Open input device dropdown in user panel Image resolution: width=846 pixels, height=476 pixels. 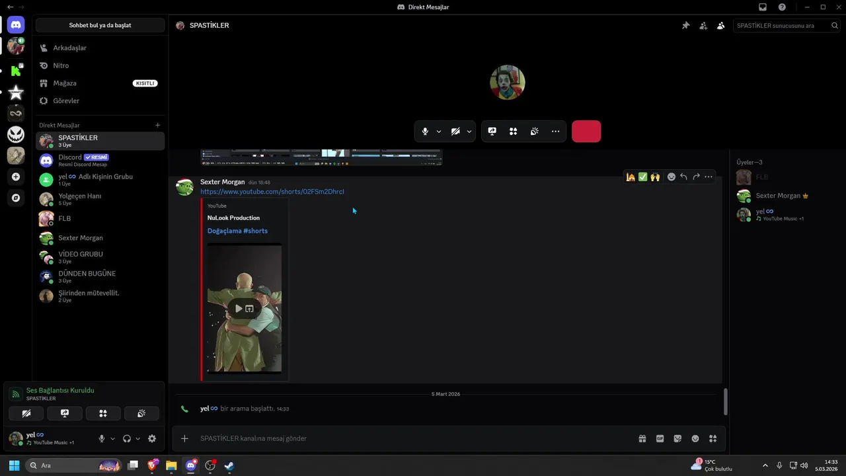pos(113,438)
